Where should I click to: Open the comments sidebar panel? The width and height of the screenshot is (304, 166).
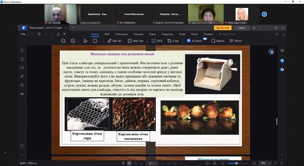[22, 68]
